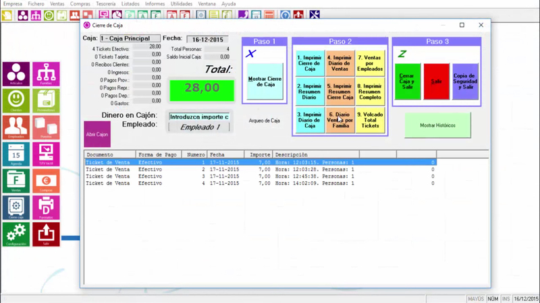Click the Arqueo de Caja label
The height and width of the screenshot is (303, 540).
point(265,121)
